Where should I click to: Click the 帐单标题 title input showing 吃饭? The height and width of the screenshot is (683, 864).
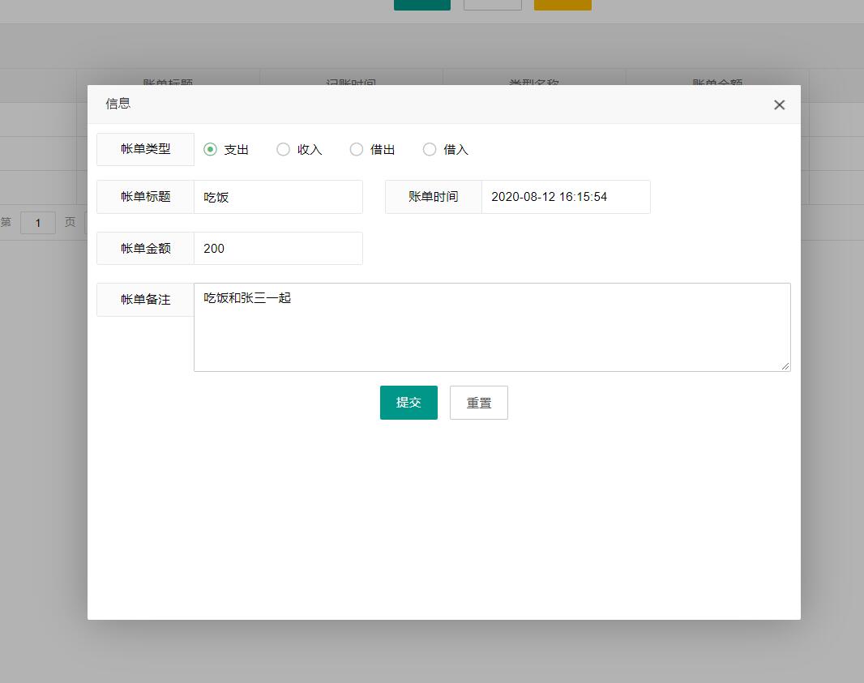[278, 196]
